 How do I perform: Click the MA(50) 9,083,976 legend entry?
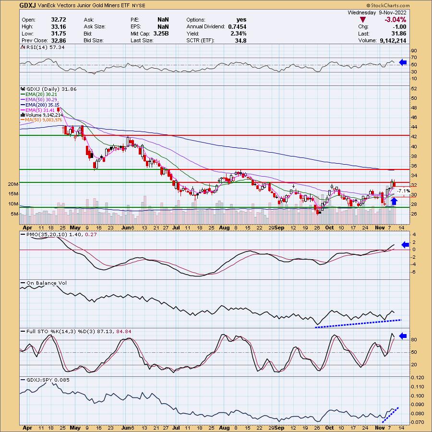coord(44,120)
